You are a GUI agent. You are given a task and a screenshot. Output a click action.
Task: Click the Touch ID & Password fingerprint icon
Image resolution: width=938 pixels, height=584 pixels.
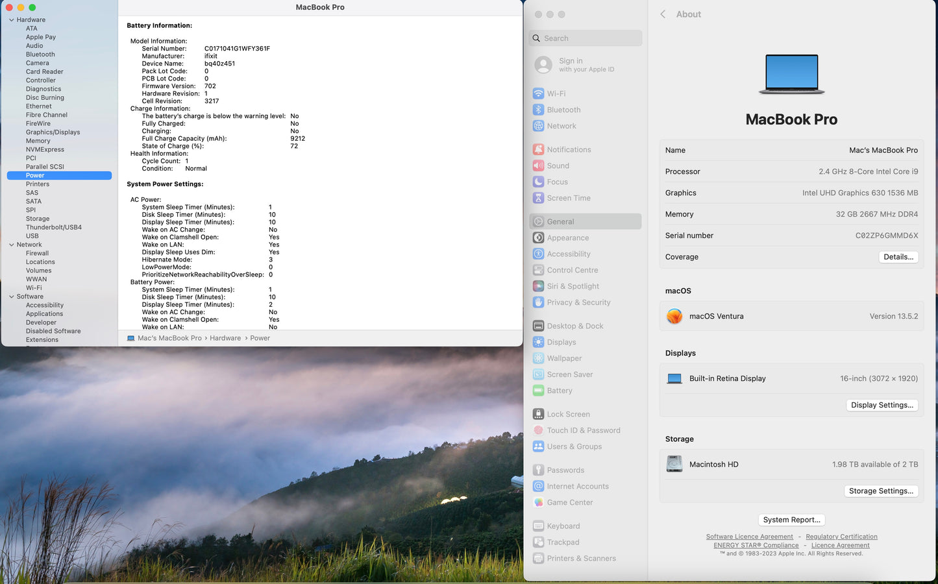pos(538,430)
